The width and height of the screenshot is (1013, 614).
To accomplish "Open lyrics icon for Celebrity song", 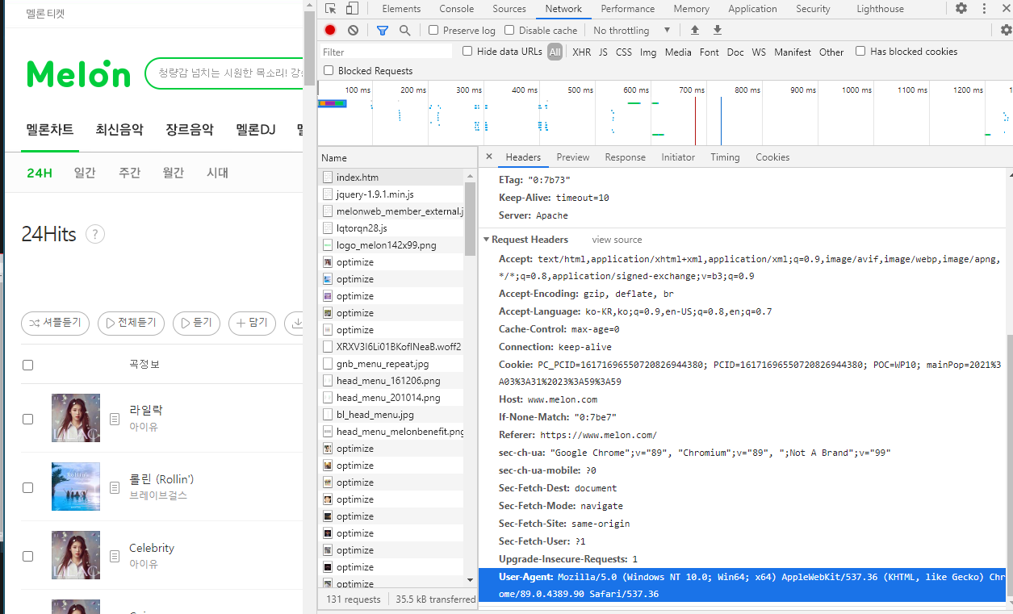I will 115,556.
